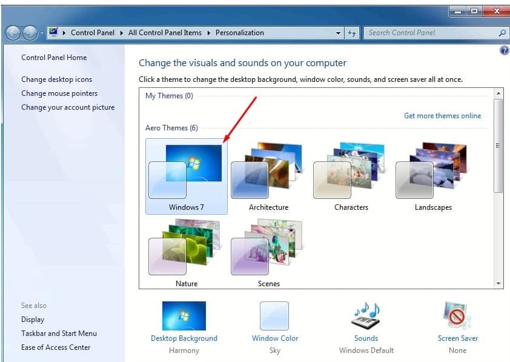The width and height of the screenshot is (510, 362).
Task: Expand the arrow before Control Panel breadcrumb
Action: point(64,33)
